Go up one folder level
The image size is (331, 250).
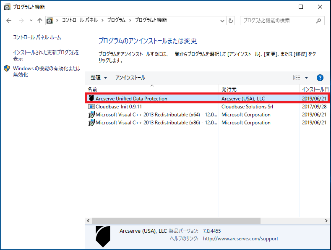point(40,21)
